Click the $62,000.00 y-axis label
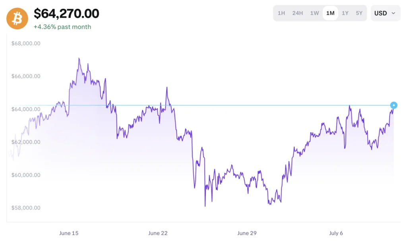The height and width of the screenshot is (247, 407). coord(26,142)
